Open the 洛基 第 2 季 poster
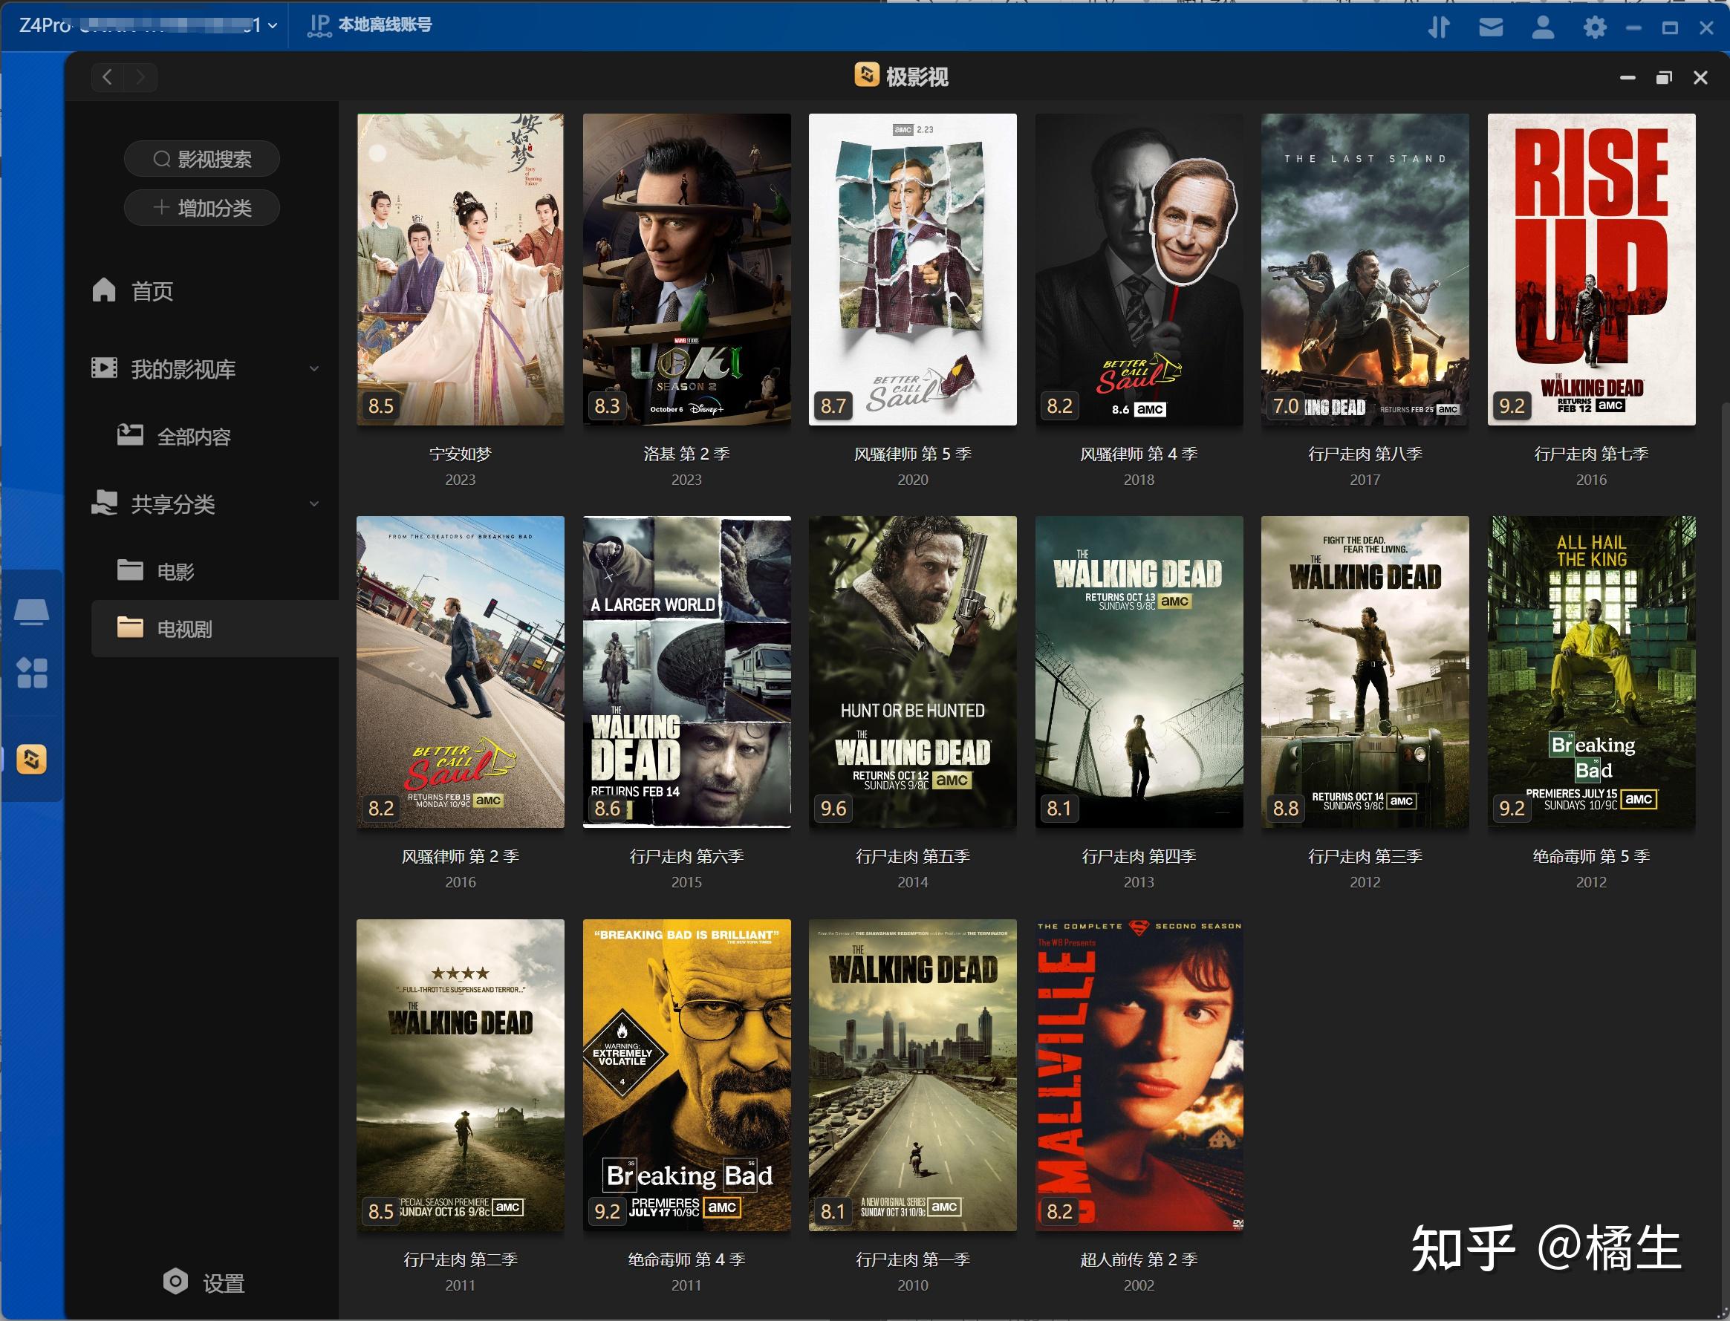 (686, 269)
